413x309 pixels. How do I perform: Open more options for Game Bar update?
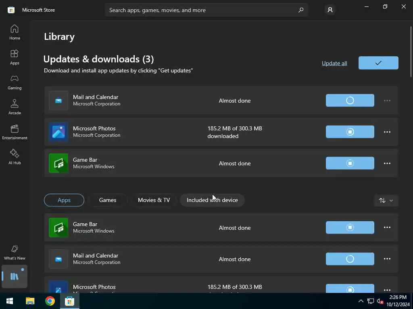(x=387, y=163)
